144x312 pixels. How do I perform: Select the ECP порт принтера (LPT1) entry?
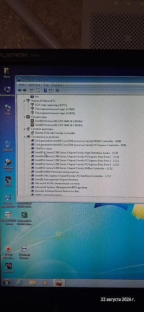coord(51,105)
